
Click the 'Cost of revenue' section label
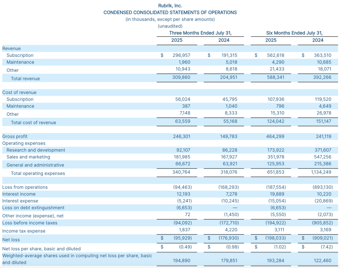click(19, 92)
